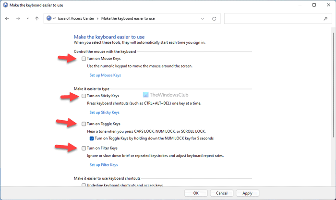This screenshot has width=336, height=200.
Task: Open Set up Sticky Keys link
Action: pyautogui.click(x=104, y=112)
